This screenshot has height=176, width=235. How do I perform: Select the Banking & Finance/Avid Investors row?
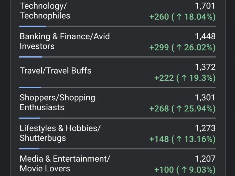[x=117, y=42]
